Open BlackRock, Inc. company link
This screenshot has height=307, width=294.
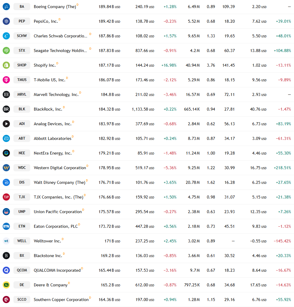tap(48, 109)
